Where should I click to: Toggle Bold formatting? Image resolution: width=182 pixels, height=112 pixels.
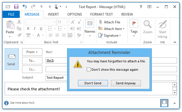point(28,29)
